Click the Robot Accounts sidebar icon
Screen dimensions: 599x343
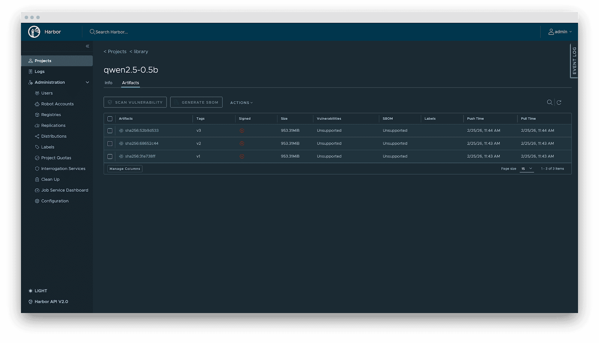[37, 104]
